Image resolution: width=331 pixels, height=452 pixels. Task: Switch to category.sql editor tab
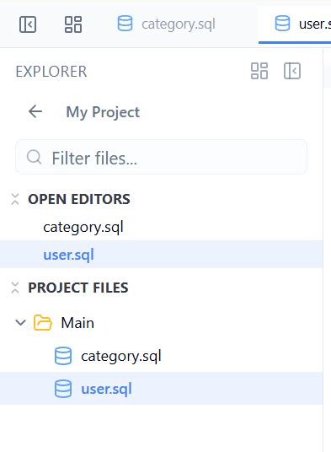(167, 24)
